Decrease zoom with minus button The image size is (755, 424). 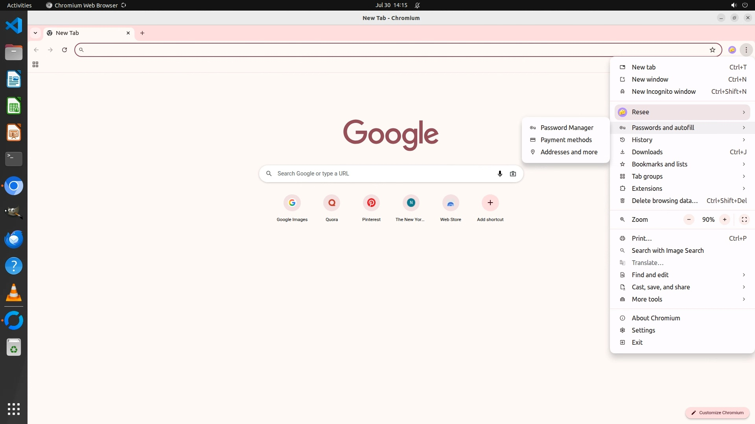(x=689, y=219)
